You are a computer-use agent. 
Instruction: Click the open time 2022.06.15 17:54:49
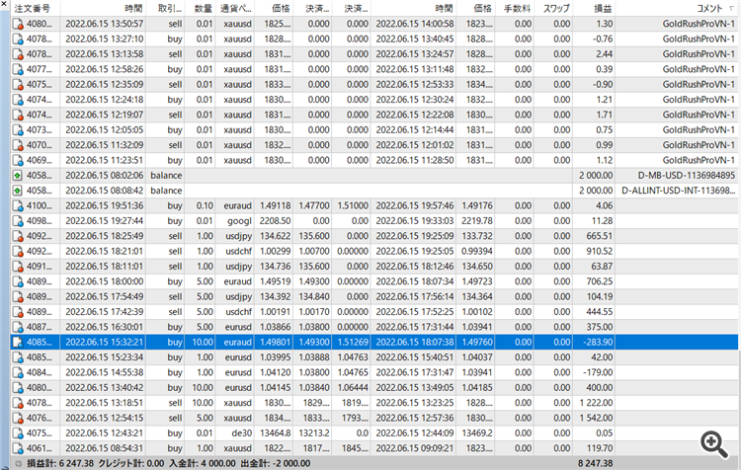[105, 296]
